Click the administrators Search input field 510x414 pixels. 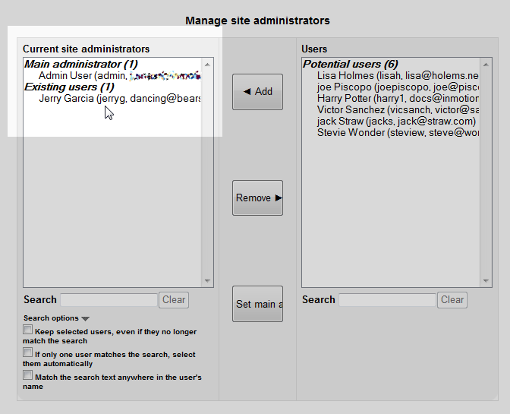[109, 300]
